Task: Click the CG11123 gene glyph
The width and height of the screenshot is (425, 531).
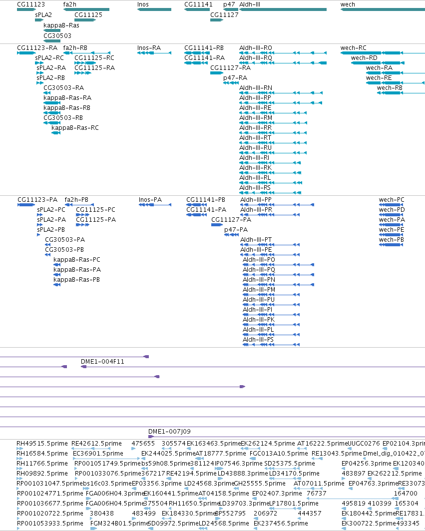Action: point(26,9)
